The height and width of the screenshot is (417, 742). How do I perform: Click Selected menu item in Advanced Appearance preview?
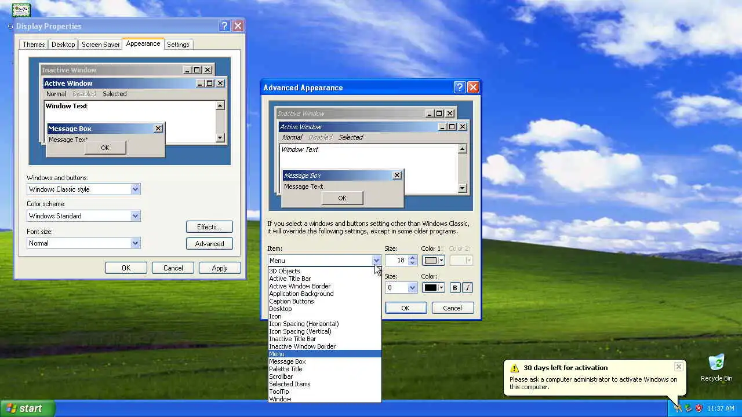351,137
